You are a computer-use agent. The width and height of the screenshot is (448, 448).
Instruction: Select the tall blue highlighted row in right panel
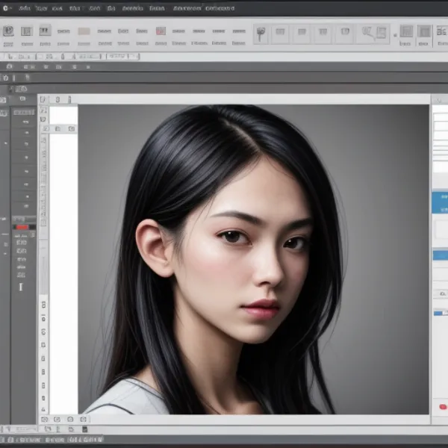point(440,202)
